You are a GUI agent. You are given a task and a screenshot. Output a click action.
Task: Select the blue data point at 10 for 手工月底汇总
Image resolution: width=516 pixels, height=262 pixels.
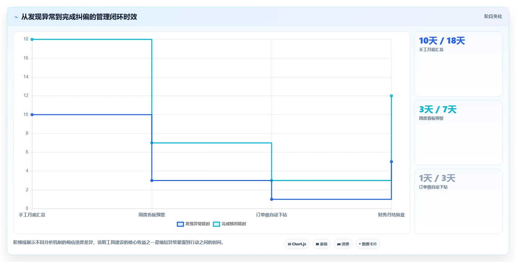[x=32, y=115]
